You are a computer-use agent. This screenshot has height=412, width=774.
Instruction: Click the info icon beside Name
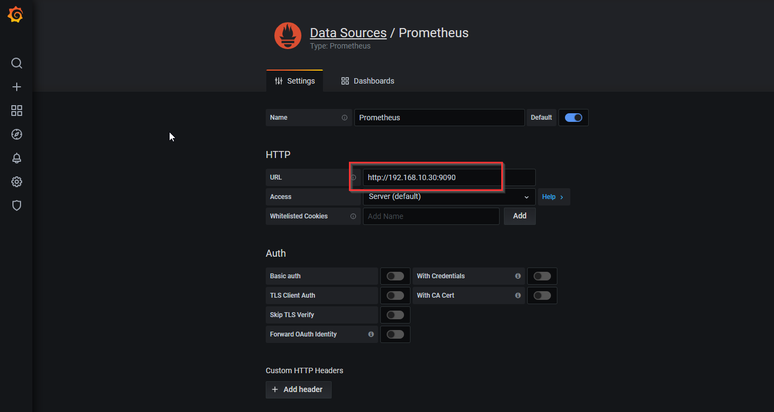coord(345,118)
